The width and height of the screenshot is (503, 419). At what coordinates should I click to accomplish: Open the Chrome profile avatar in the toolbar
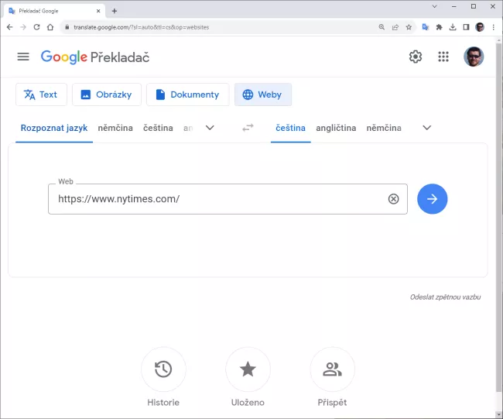[x=480, y=27]
